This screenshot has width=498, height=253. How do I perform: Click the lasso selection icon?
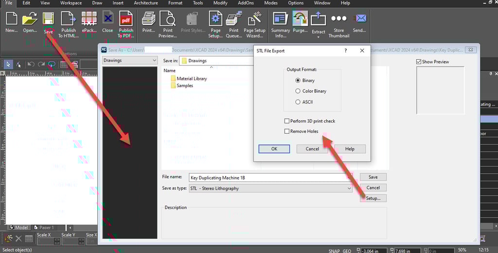[52, 65]
